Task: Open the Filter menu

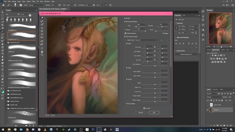Action: (33, 1)
